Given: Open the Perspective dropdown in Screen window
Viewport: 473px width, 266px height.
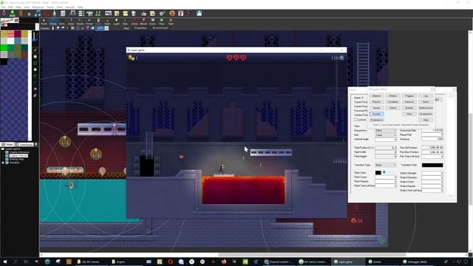Looking at the screenshot, I should point(386,131).
